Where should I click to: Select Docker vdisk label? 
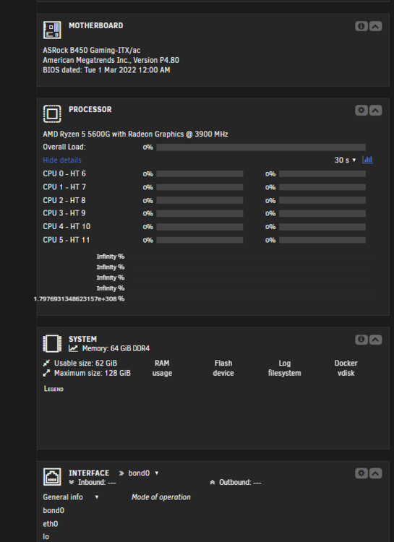[346, 368]
